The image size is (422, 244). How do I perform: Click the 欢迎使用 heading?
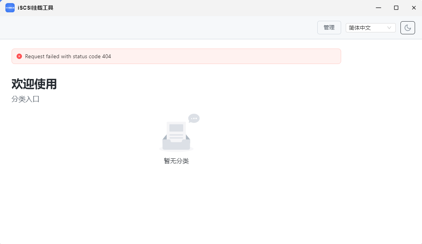(34, 84)
